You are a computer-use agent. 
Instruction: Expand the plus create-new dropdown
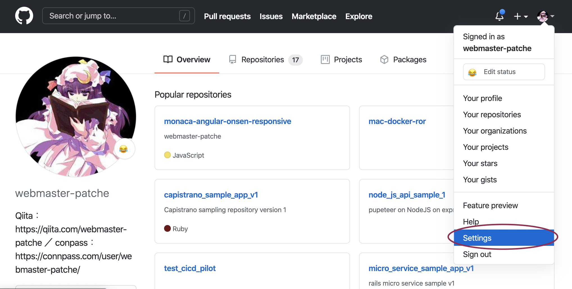[521, 16]
